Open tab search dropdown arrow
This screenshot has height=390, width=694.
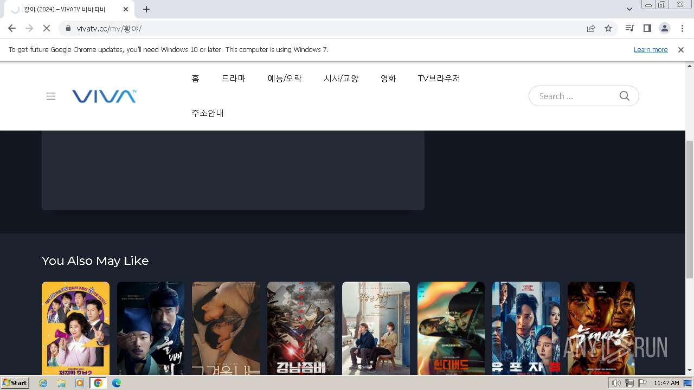pyautogui.click(x=629, y=9)
